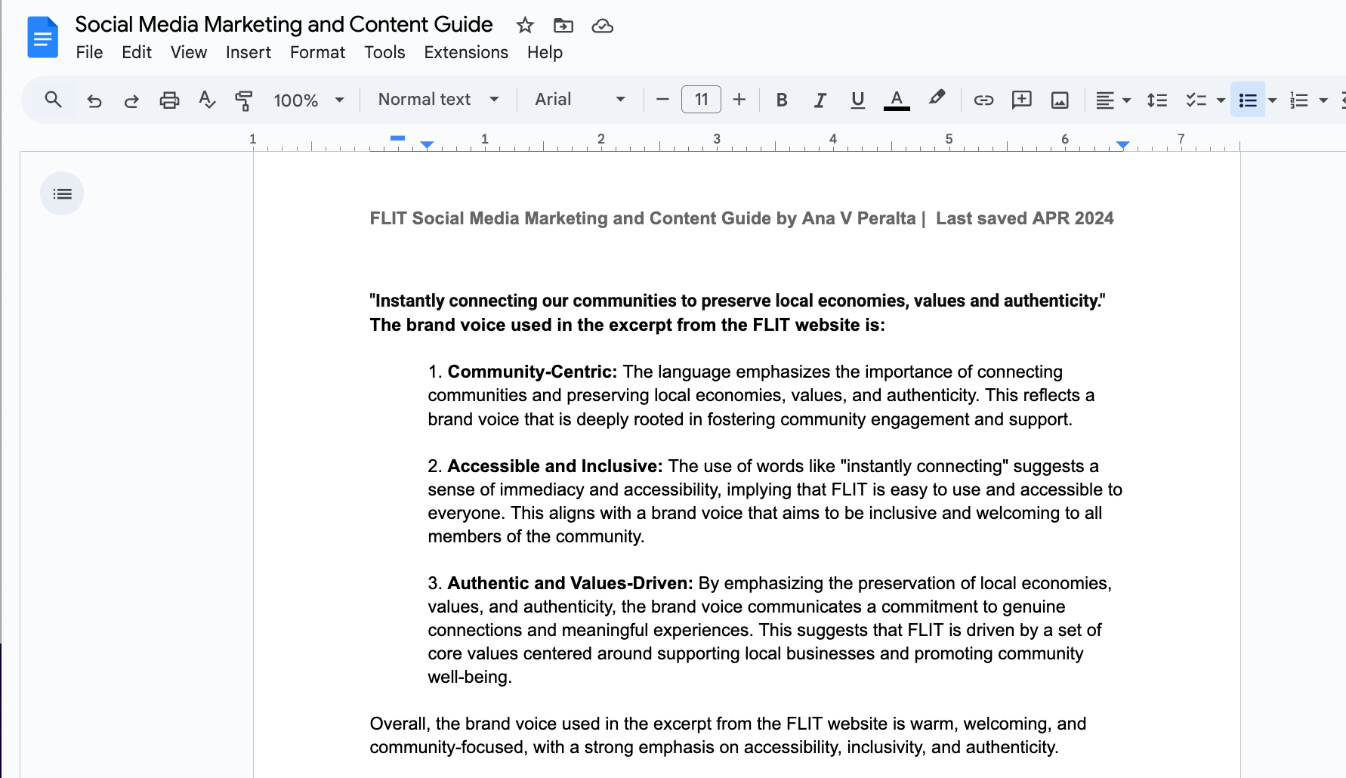
Task: Open the highlight color picker
Action: point(937,98)
